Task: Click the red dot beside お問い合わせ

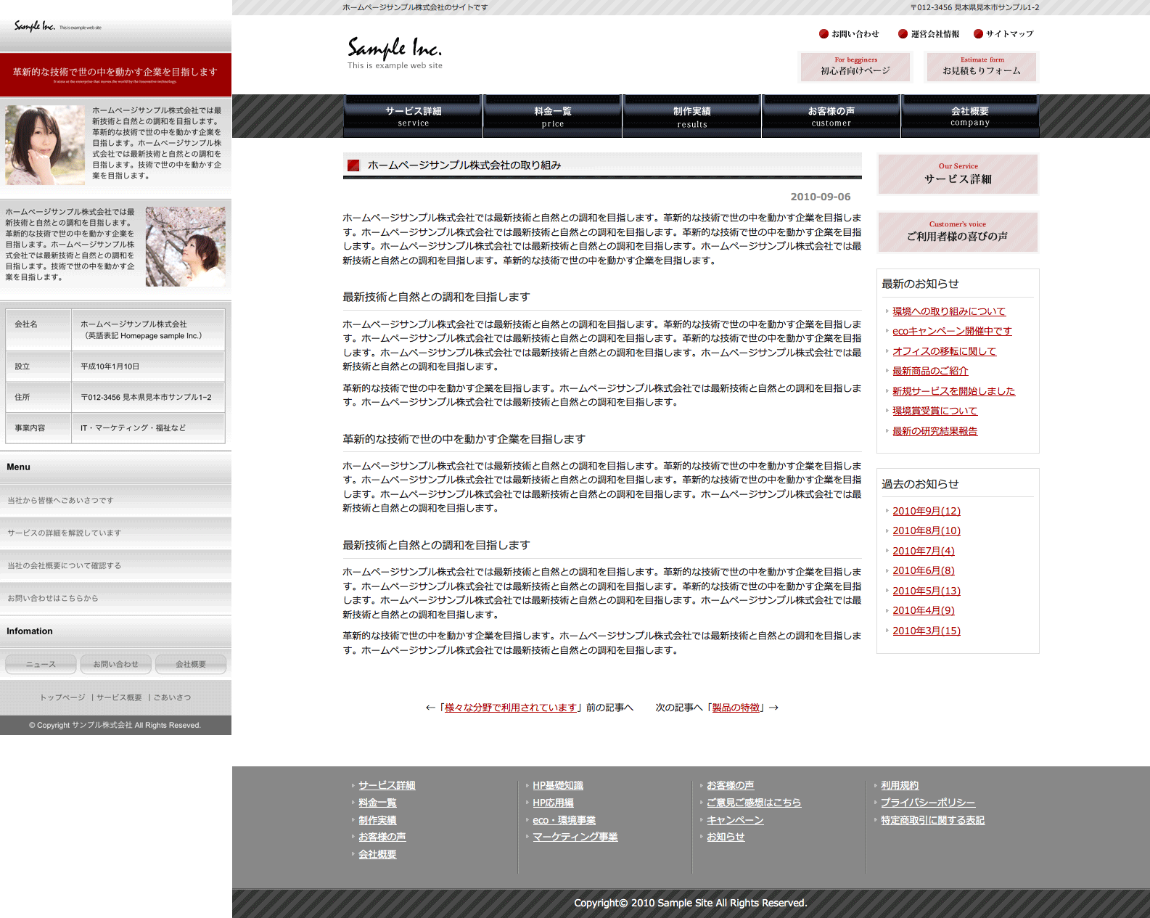Action: click(x=824, y=33)
